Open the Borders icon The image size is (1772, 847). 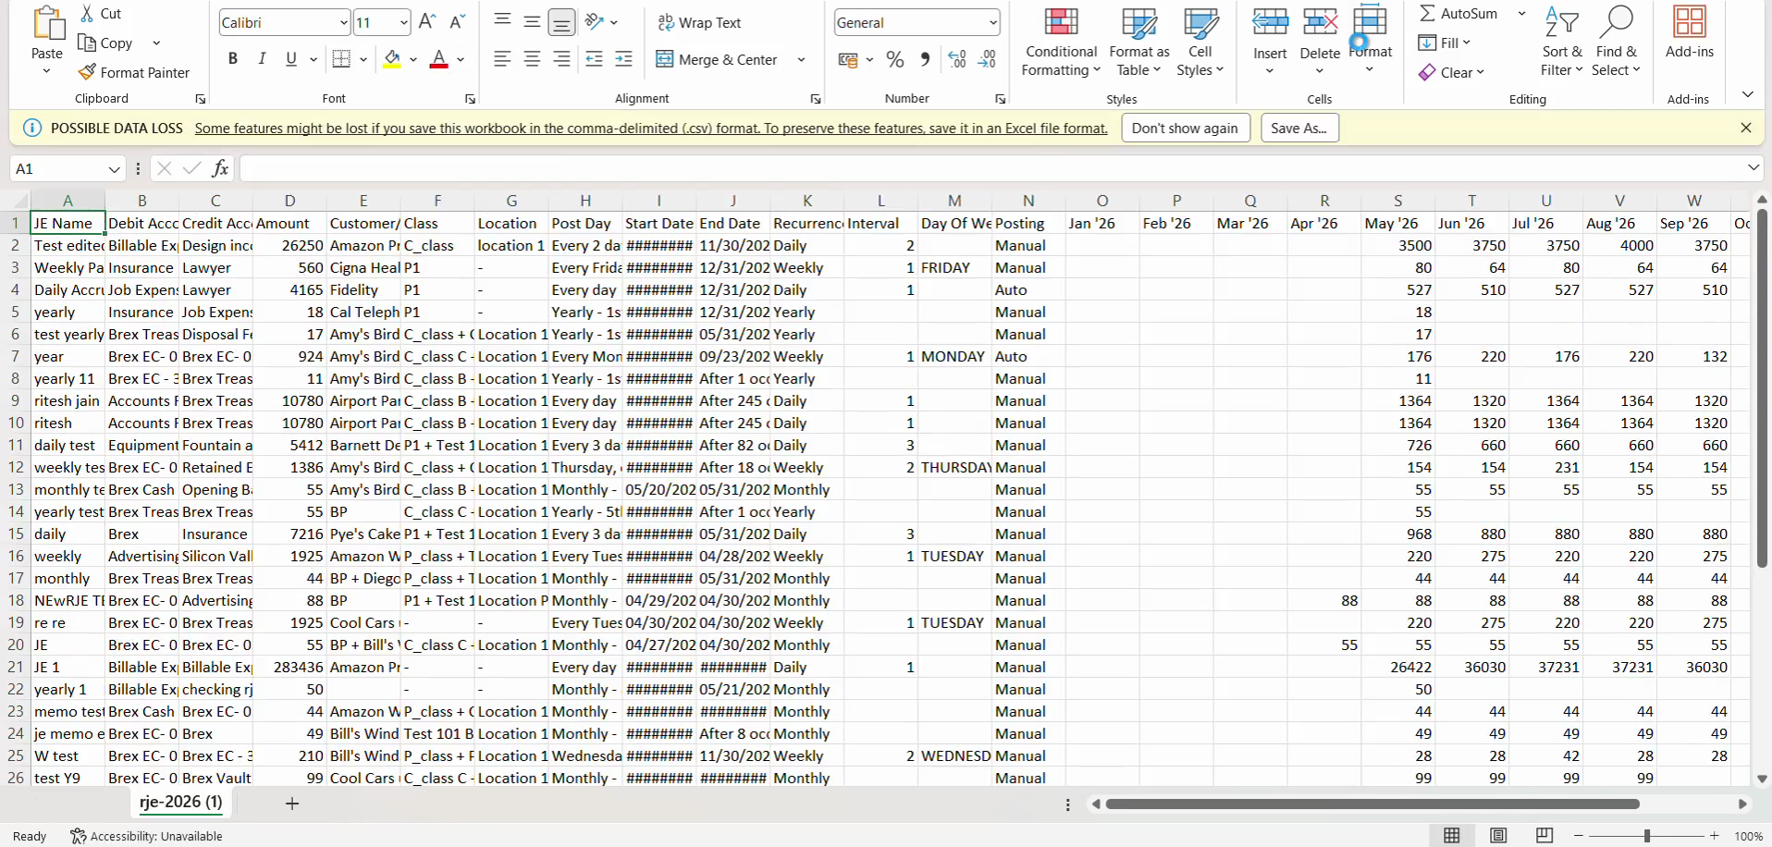[341, 59]
